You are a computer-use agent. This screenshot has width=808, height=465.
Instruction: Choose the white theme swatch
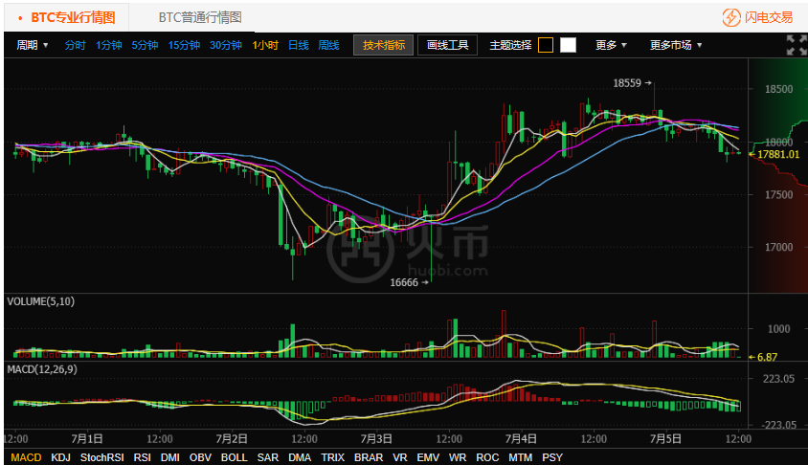click(568, 45)
